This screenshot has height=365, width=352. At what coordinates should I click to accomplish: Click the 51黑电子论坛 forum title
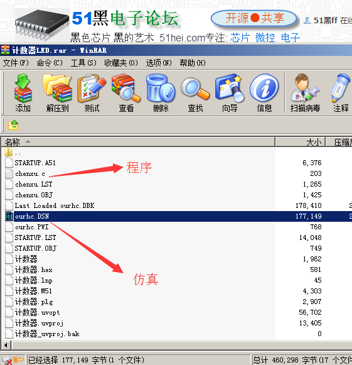point(125,19)
